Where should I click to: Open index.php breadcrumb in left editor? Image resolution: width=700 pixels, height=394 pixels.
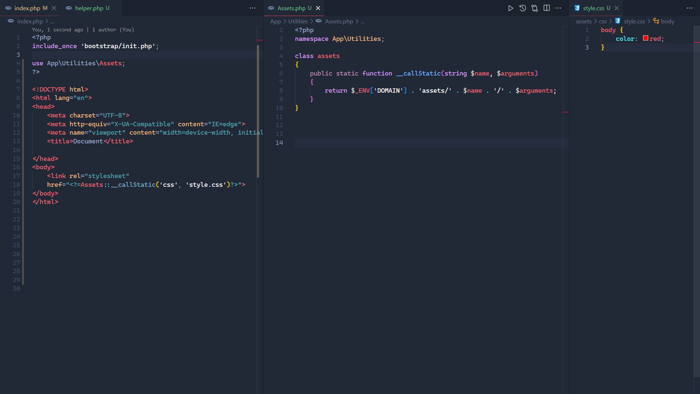click(x=30, y=21)
